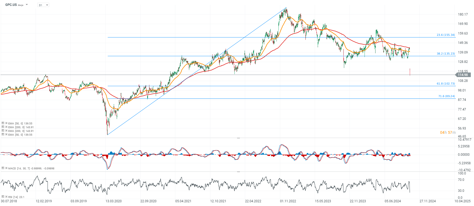Grab the divider handle above the MACD pane
Image resolution: width=474 pixels, height=206 pixels.
point(238,138)
